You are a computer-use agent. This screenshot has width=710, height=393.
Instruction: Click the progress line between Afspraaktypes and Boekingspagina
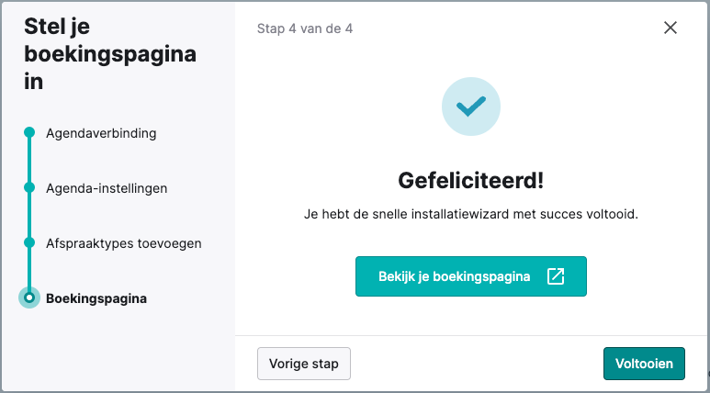point(29,268)
